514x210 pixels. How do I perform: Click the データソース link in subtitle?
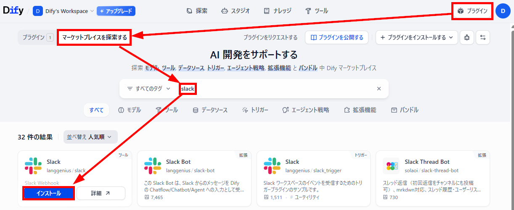pos(191,68)
